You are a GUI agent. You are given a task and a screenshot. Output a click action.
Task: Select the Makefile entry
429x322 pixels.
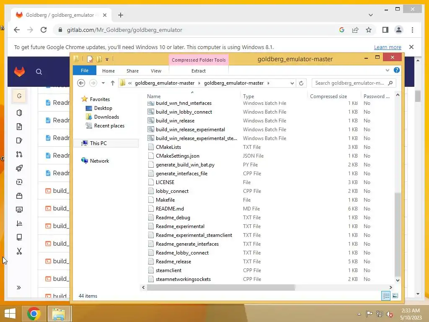pos(165,200)
